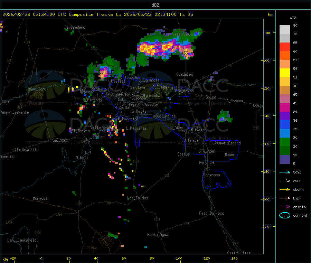Click the 'Cda_Amarilla' map label
Image resolution: width=311 pixels, height=263 pixels.
click(x=26, y=150)
